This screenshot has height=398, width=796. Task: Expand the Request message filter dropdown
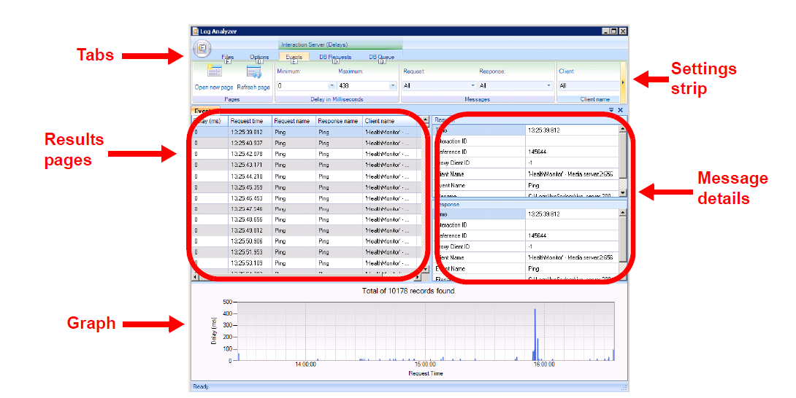472,86
